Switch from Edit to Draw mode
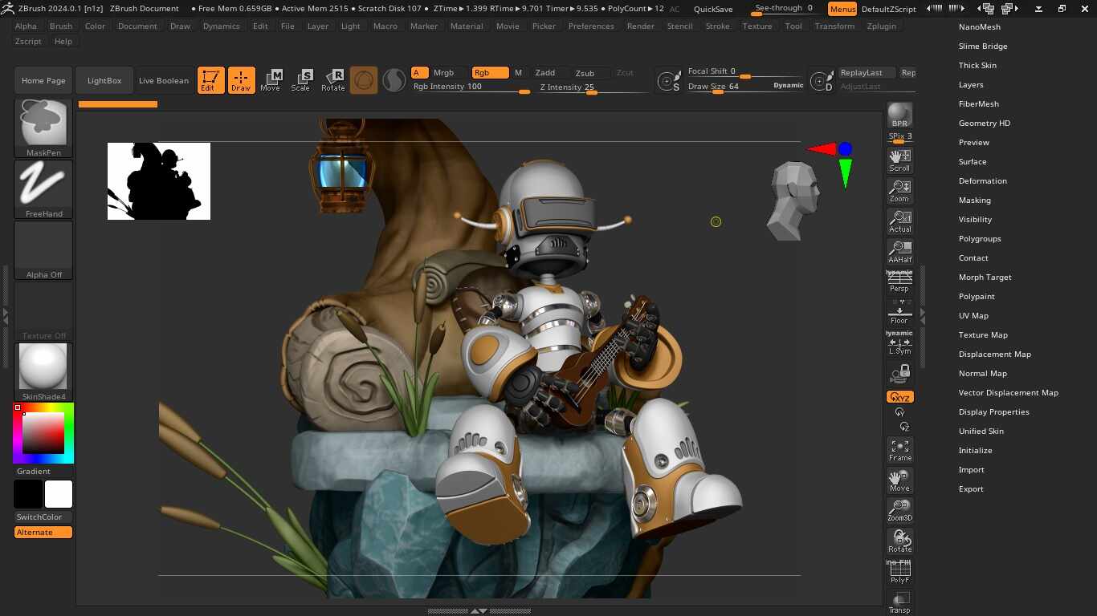Viewport: 1097px width, 616px height. point(241,79)
